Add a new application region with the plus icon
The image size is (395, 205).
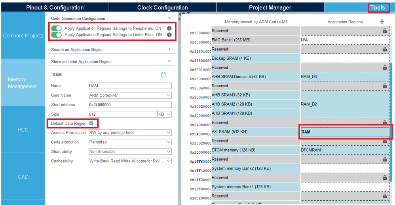382,22
